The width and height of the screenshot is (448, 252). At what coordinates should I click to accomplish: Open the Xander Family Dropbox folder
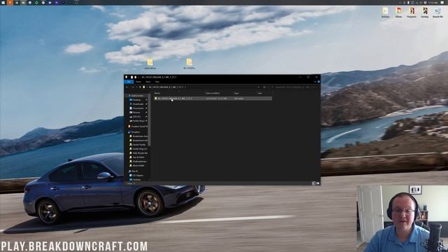click(139, 145)
